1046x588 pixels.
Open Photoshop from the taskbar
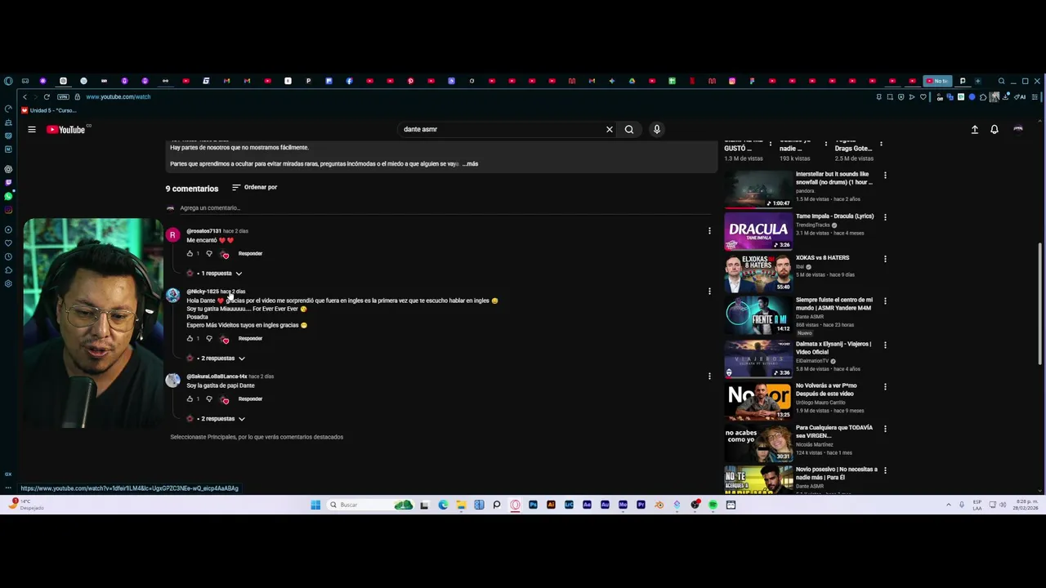click(533, 505)
